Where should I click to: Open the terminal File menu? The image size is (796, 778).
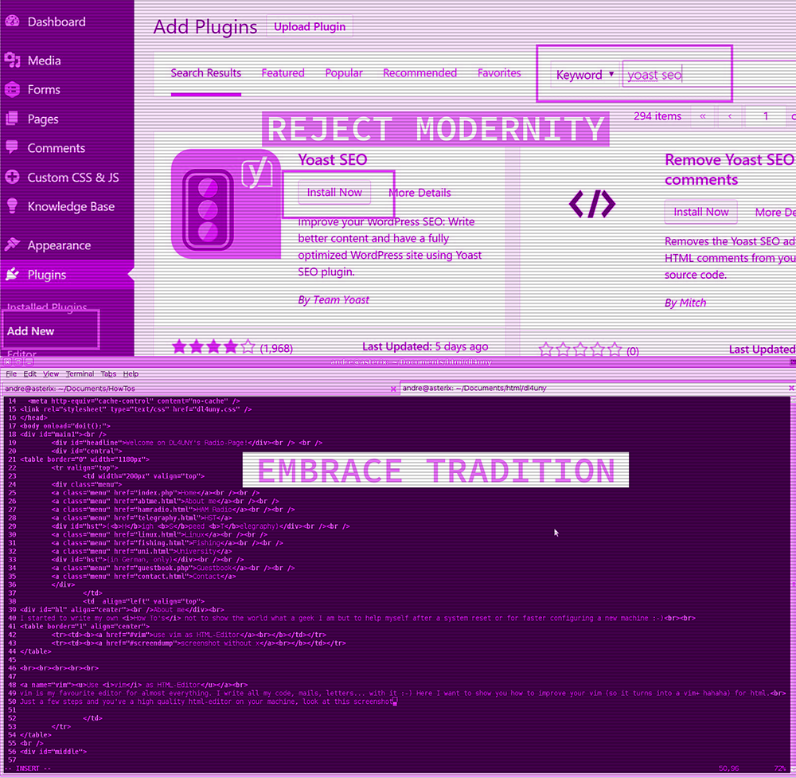[11, 374]
